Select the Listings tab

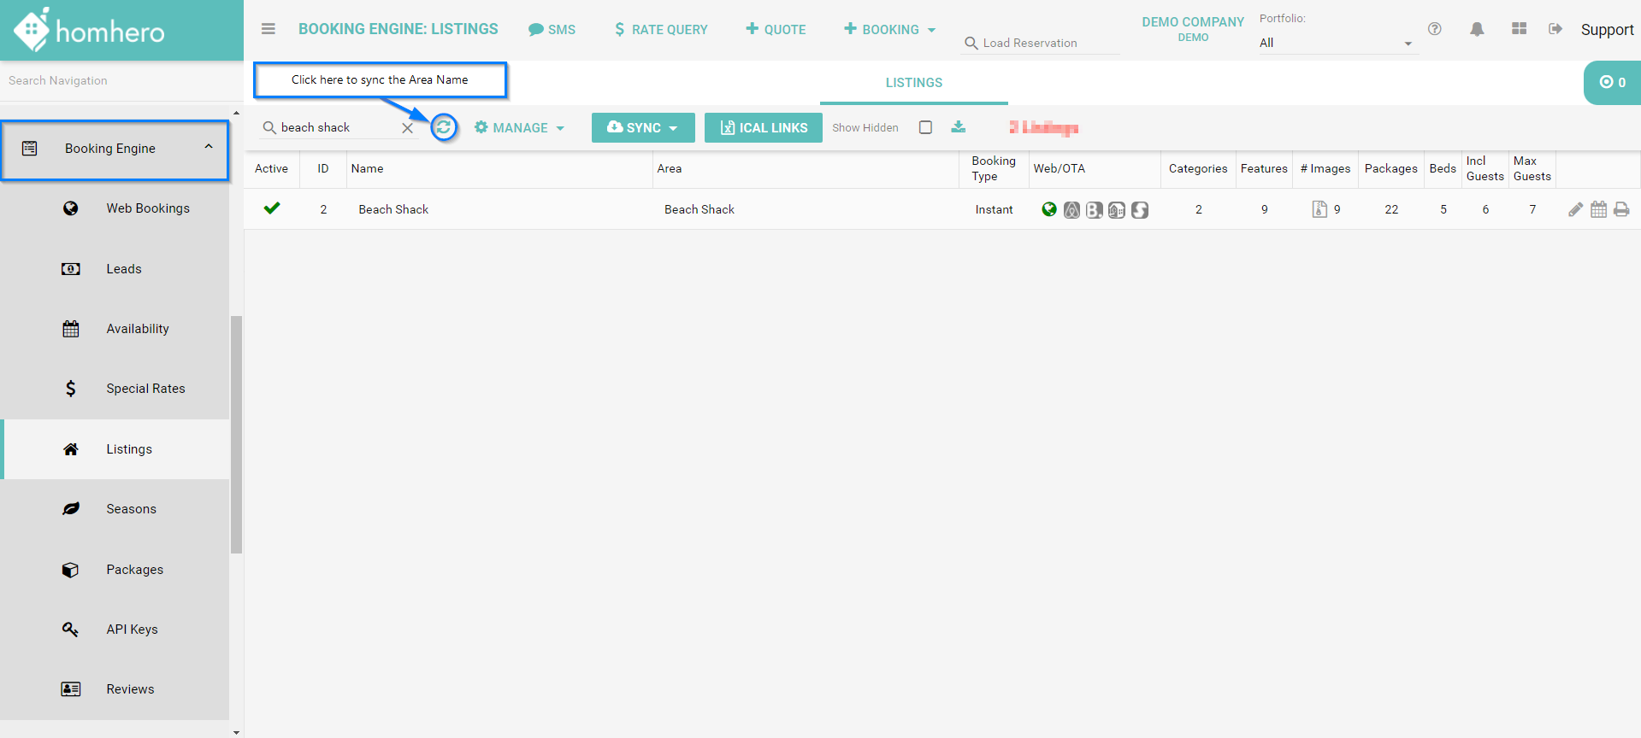pyautogui.click(x=913, y=83)
